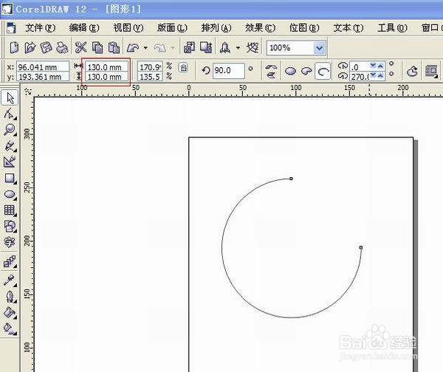Click the Wrap paragraph text icon
This screenshot has height=372, width=443.
[x=431, y=71]
